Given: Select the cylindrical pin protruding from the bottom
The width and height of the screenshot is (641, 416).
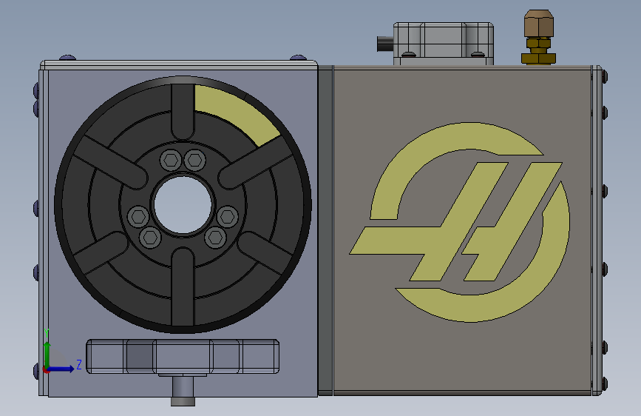Looking at the screenshot, I should click(183, 391).
